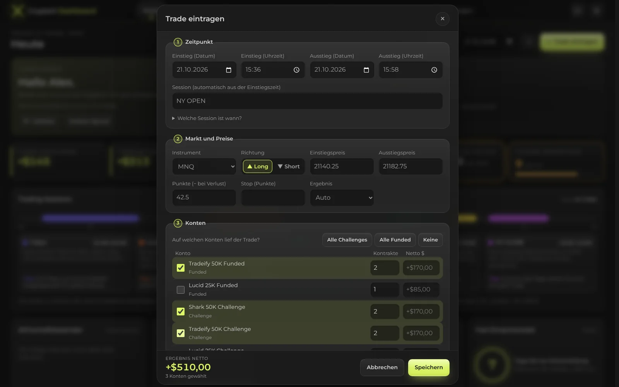Image resolution: width=619 pixels, height=387 pixels.
Task: Click Netto value of Tradeify 50K Funded
Action: [421, 268]
